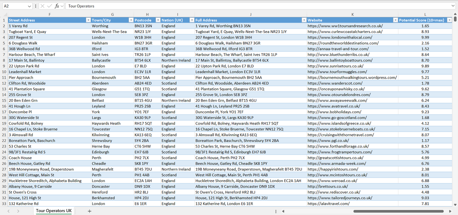Select the 'Kilwinning' town cell

point(113,135)
